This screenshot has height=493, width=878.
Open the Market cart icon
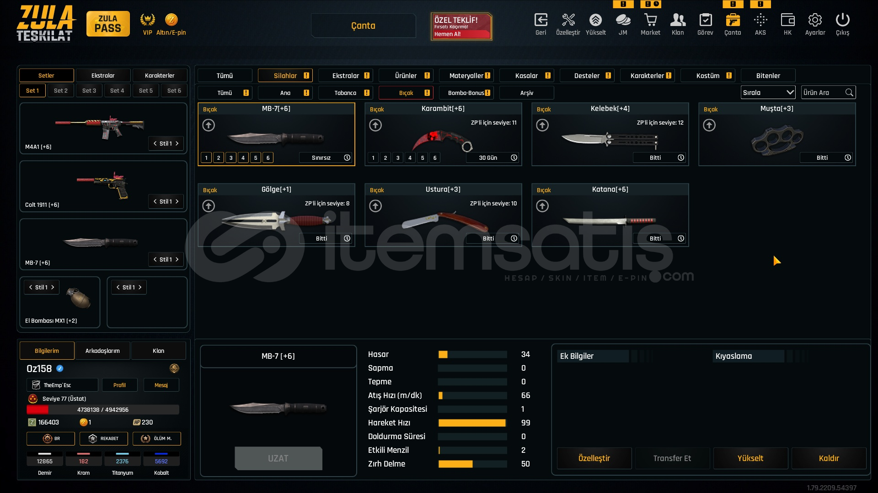point(650,21)
